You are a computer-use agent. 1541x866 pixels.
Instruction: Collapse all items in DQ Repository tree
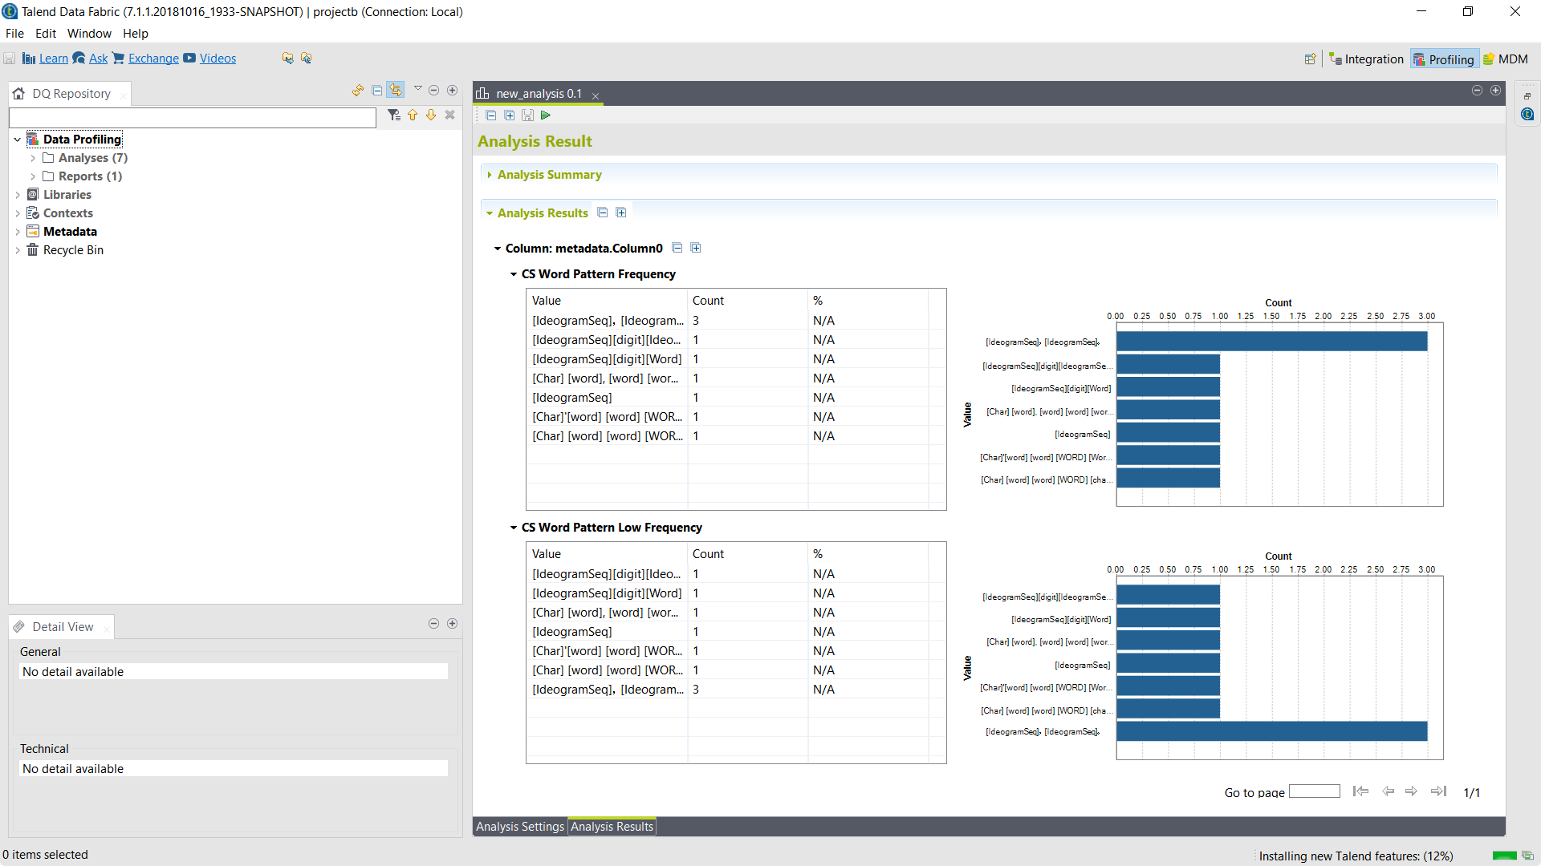(376, 91)
